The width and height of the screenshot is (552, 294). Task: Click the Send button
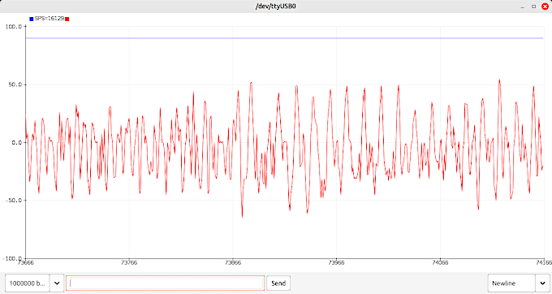tap(278, 283)
